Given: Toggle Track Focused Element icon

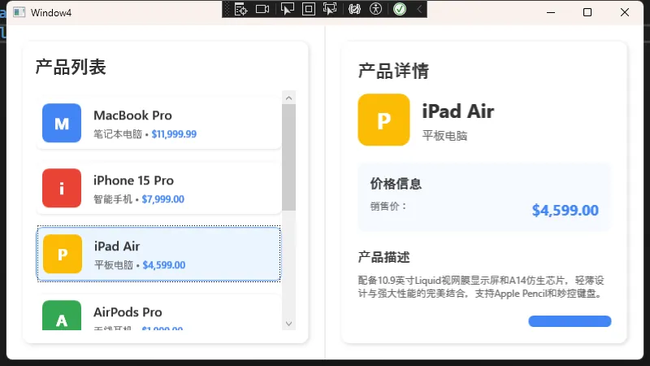Looking at the screenshot, I should pyautogui.click(x=330, y=9).
